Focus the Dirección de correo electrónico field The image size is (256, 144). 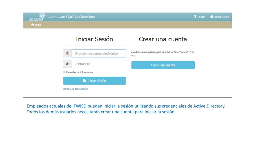click(99, 53)
